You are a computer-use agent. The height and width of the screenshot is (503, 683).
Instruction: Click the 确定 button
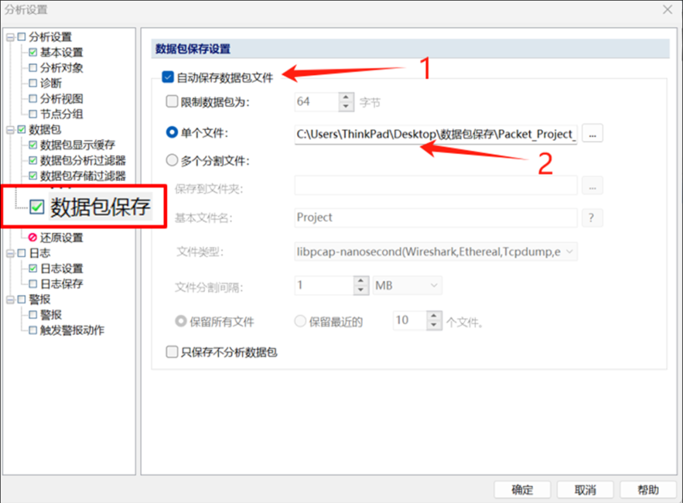click(x=522, y=490)
